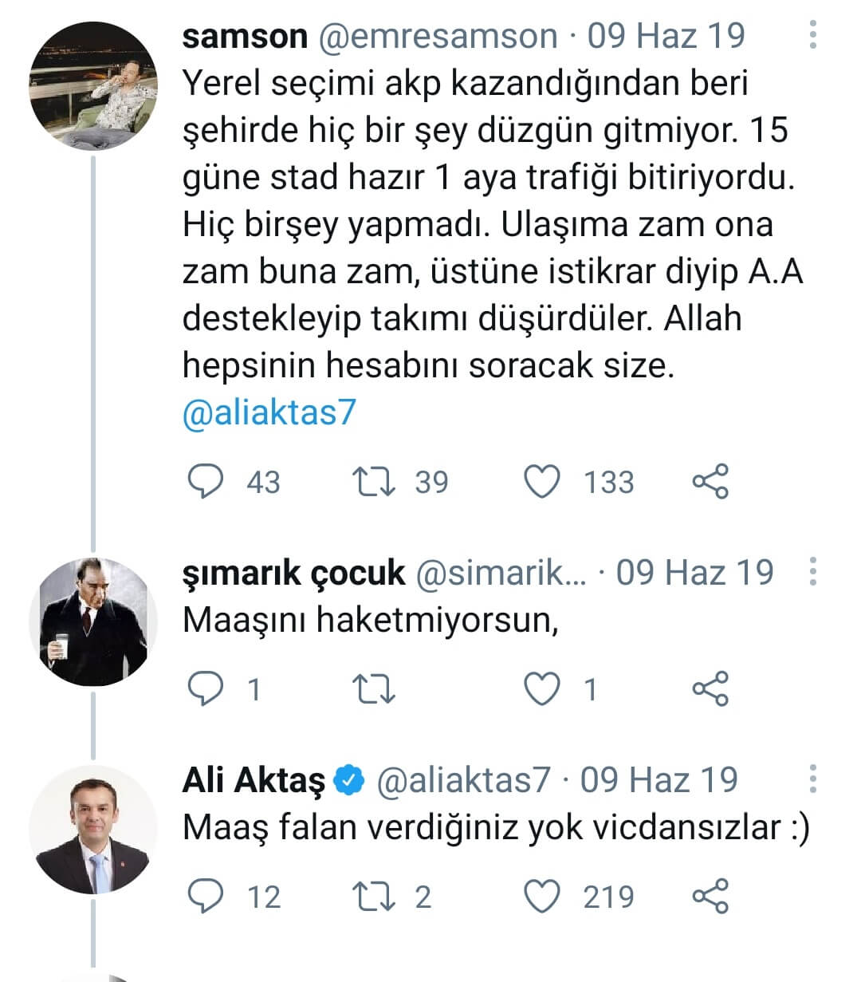
Task: Open more options for şımarık çocuk's tweet
Action: point(812,572)
